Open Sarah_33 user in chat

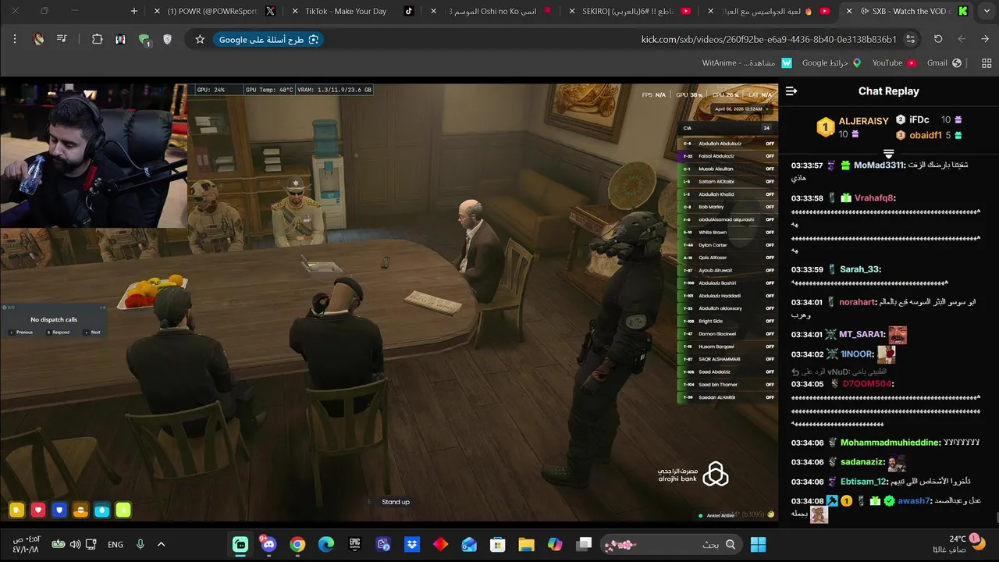860,269
